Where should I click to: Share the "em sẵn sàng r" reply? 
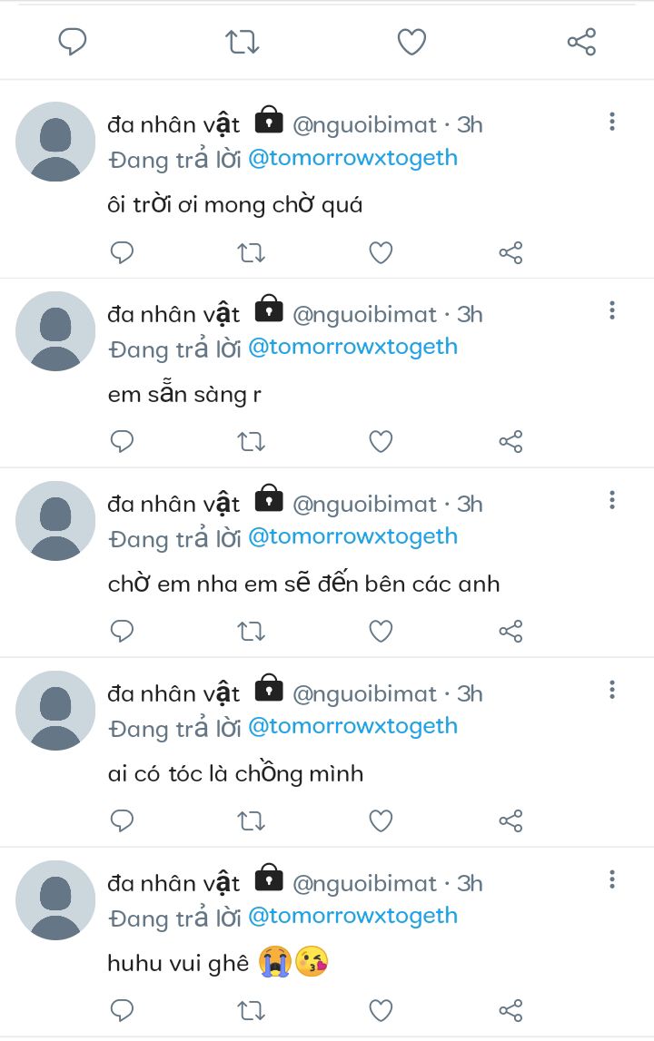tap(510, 442)
